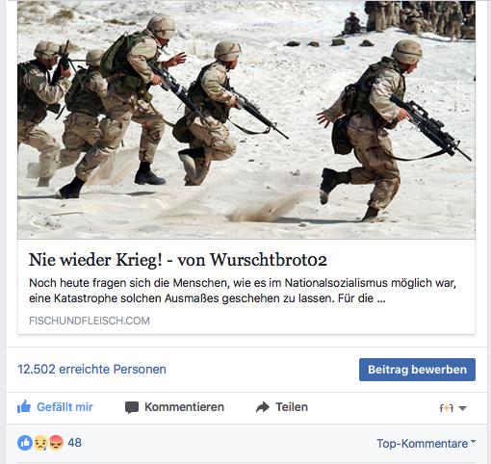Open the 48 reactions count list

74,443
